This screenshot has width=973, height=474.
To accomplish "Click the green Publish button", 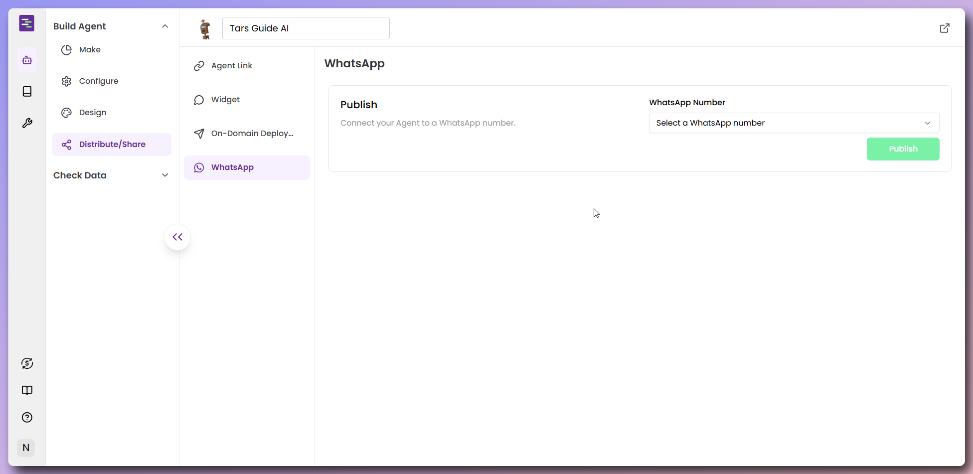I will coord(903,149).
